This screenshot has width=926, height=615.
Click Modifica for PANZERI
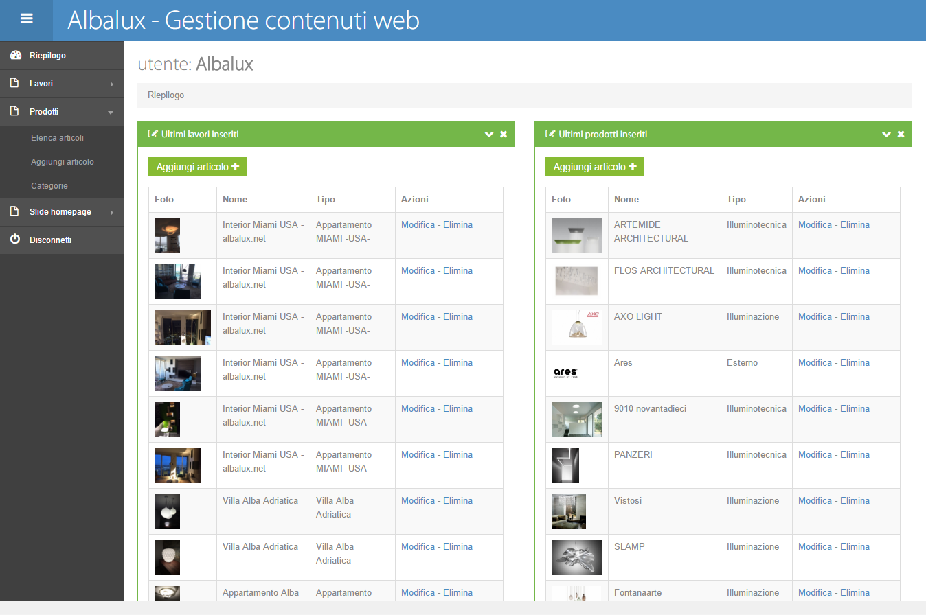coord(815,454)
